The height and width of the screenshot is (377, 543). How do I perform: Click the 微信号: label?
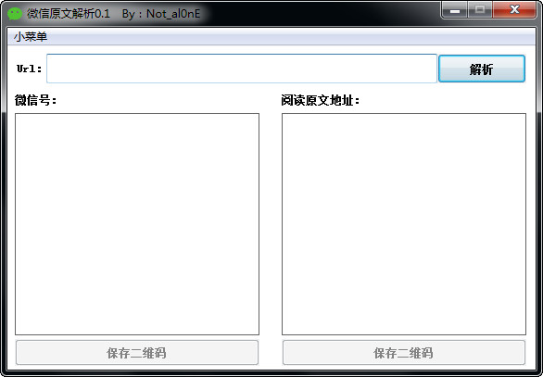(35, 100)
